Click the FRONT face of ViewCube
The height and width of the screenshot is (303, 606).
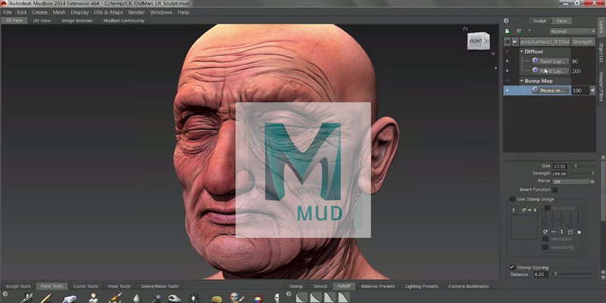(x=476, y=41)
